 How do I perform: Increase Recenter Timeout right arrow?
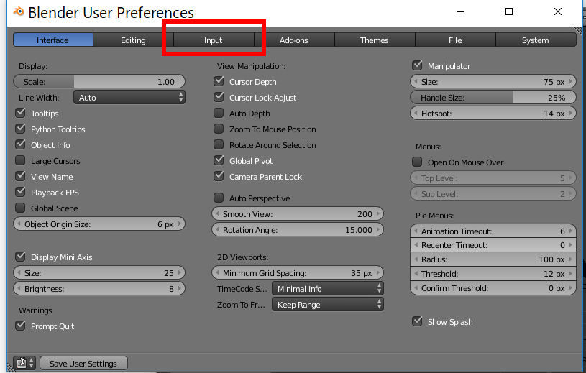tap(571, 245)
